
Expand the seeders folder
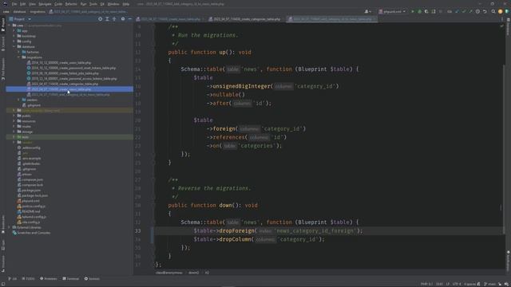[18, 100]
